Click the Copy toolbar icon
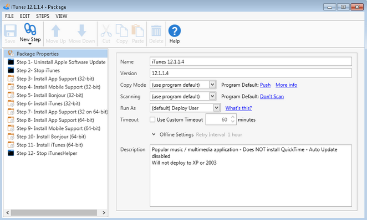 pos(122,31)
